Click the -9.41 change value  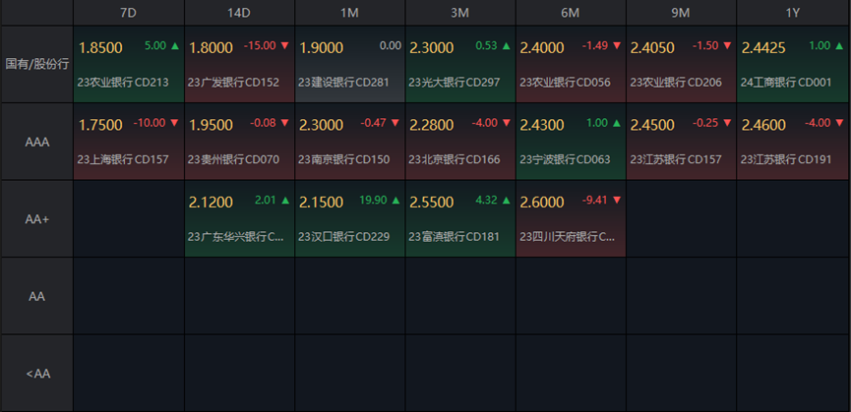click(595, 200)
